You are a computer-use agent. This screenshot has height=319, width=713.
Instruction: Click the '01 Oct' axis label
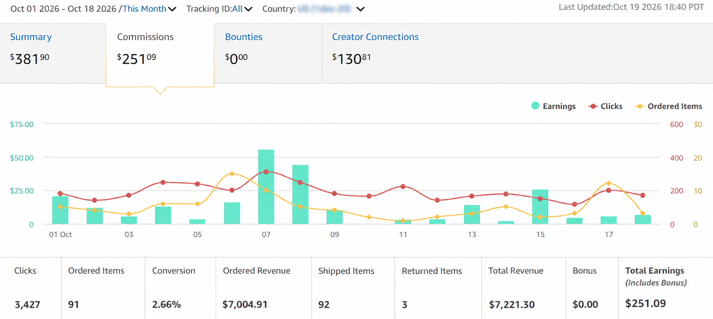(x=60, y=235)
